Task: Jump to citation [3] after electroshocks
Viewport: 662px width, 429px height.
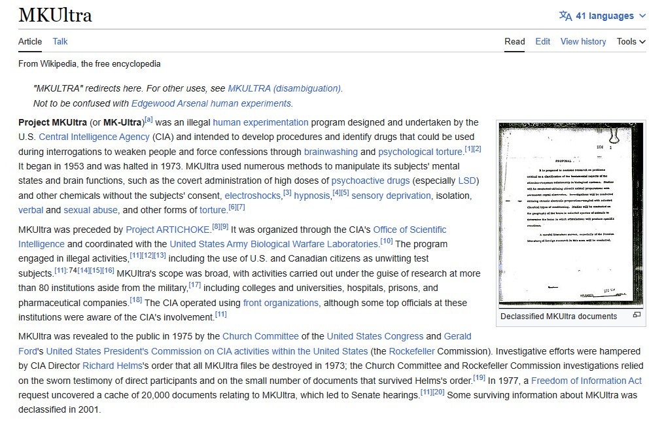Action: tap(287, 192)
